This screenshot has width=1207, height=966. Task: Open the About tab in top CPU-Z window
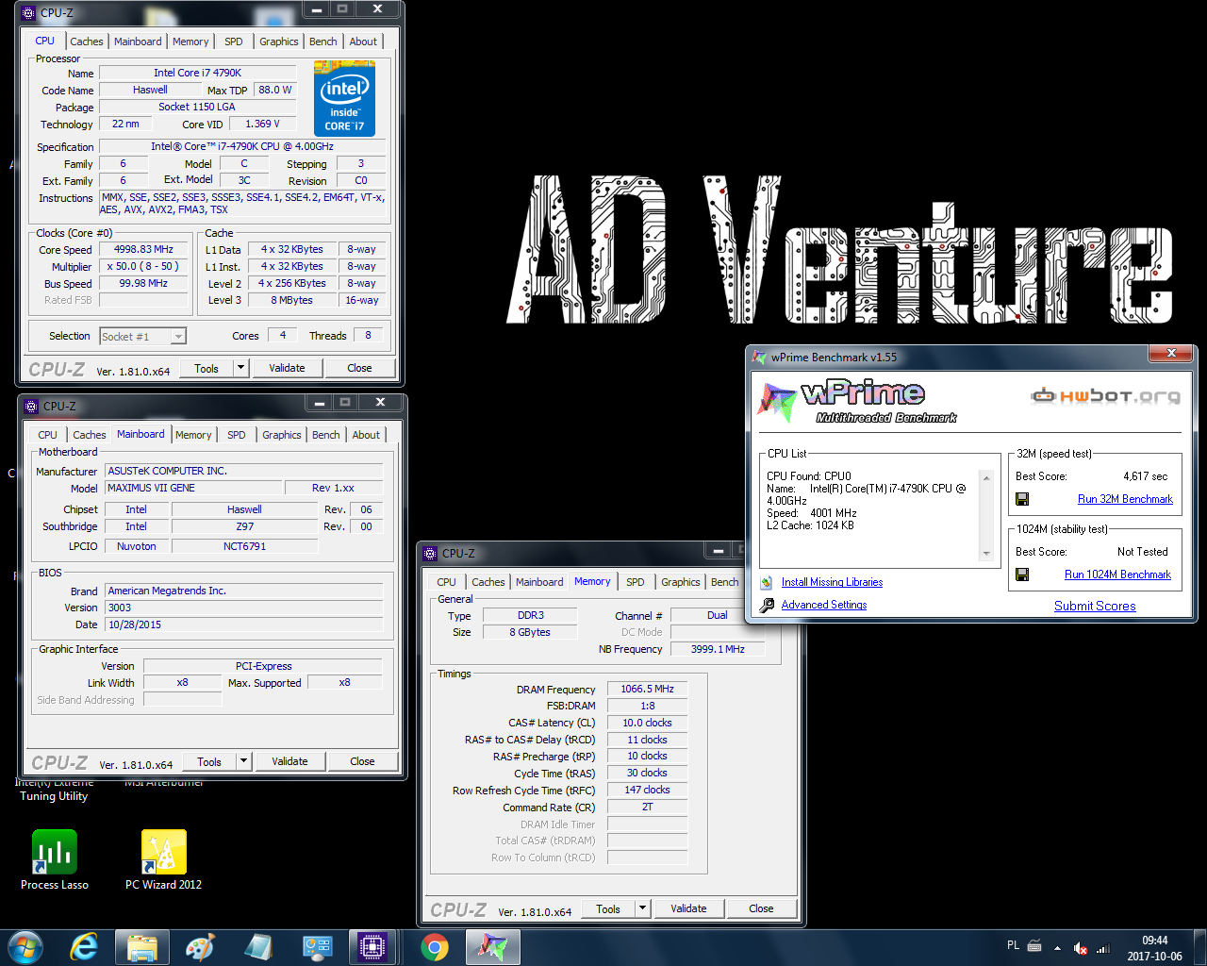[x=364, y=42]
